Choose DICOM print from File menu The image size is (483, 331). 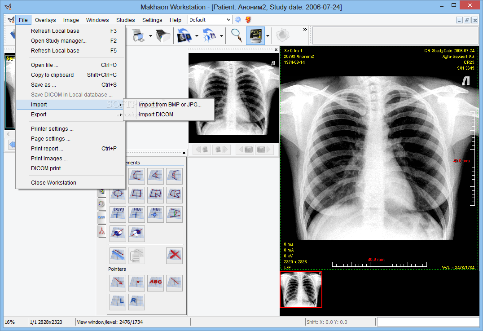[x=70, y=168]
